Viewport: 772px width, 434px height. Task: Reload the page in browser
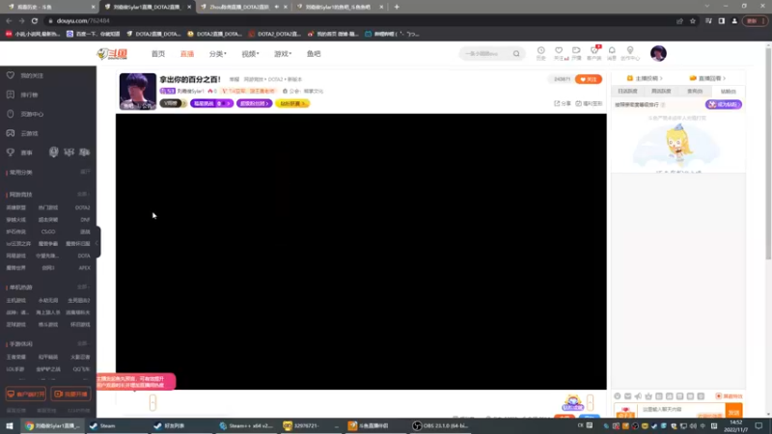click(35, 20)
